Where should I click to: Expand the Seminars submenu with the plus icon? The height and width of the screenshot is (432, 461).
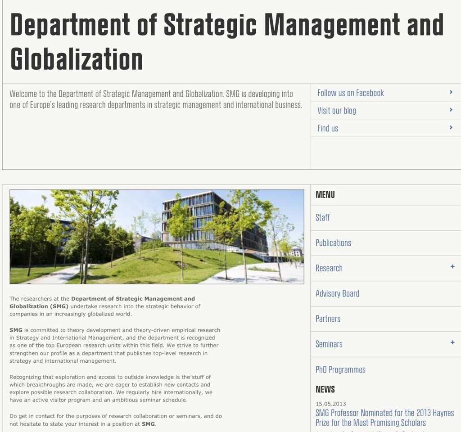click(452, 343)
